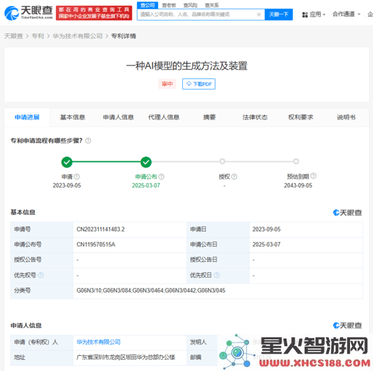Click the red banner 都在用的商业查询工具
The height and width of the screenshot is (371, 373).
(94, 13)
